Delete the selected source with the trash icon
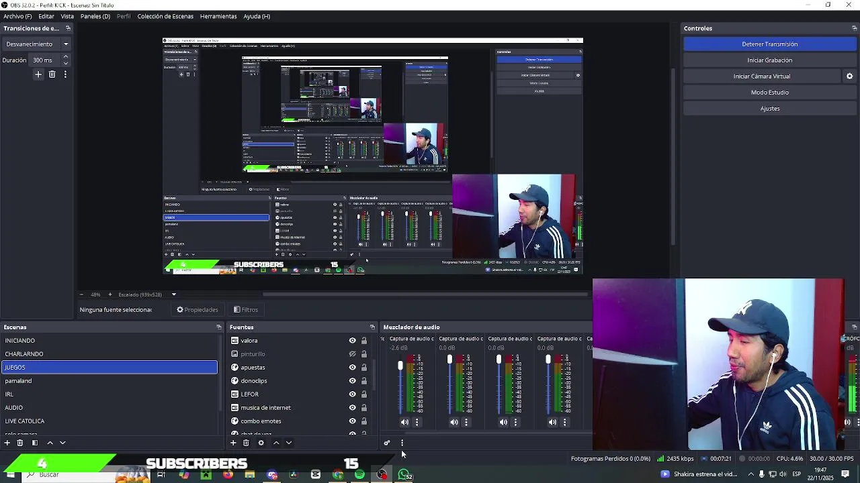Viewport: 860px width, 483px height. pos(246,443)
